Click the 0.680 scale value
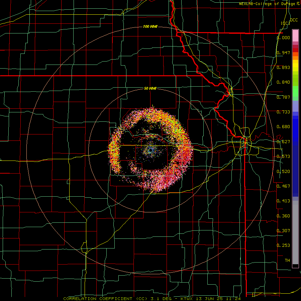The width and height of the screenshot is (301, 301). (283, 127)
